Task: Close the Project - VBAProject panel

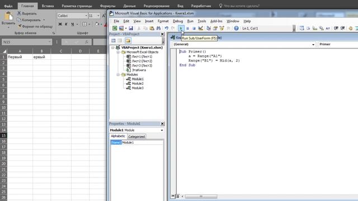Action: click(x=162, y=34)
